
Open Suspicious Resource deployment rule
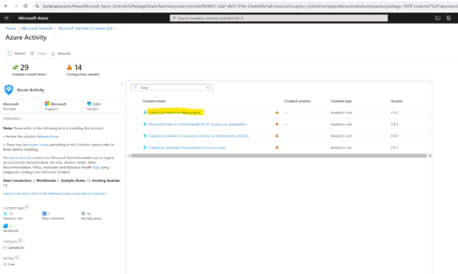174,113
